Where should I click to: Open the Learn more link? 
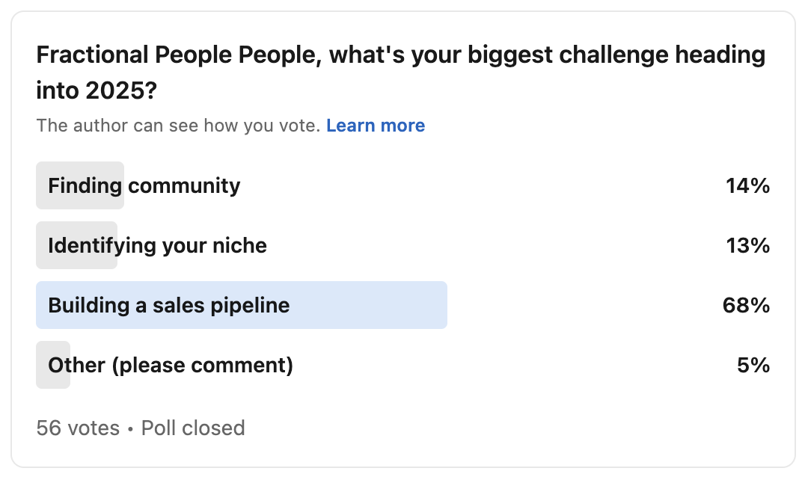[x=376, y=126]
